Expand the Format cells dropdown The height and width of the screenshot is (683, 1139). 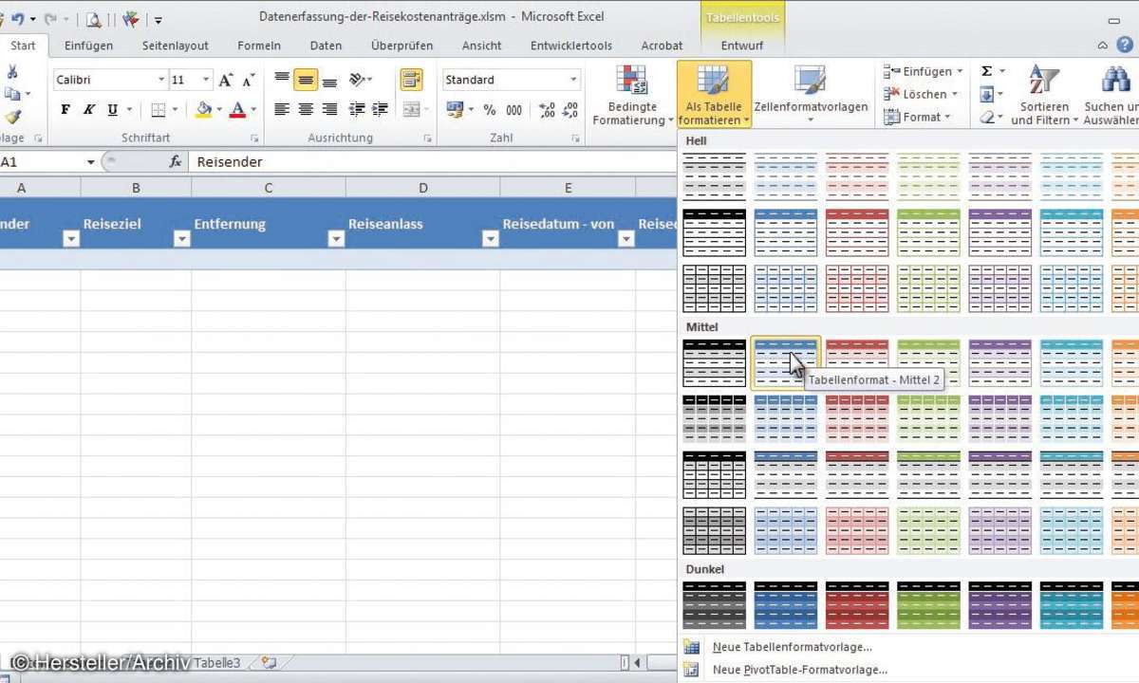tap(948, 117)
